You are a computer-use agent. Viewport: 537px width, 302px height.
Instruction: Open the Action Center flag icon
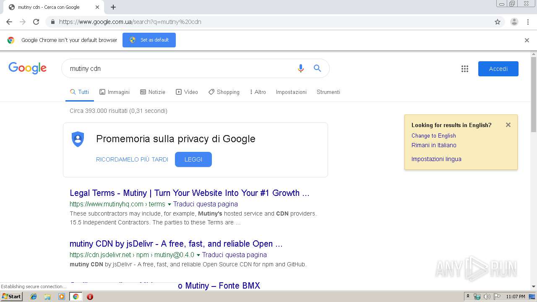(x=497, y=297)
